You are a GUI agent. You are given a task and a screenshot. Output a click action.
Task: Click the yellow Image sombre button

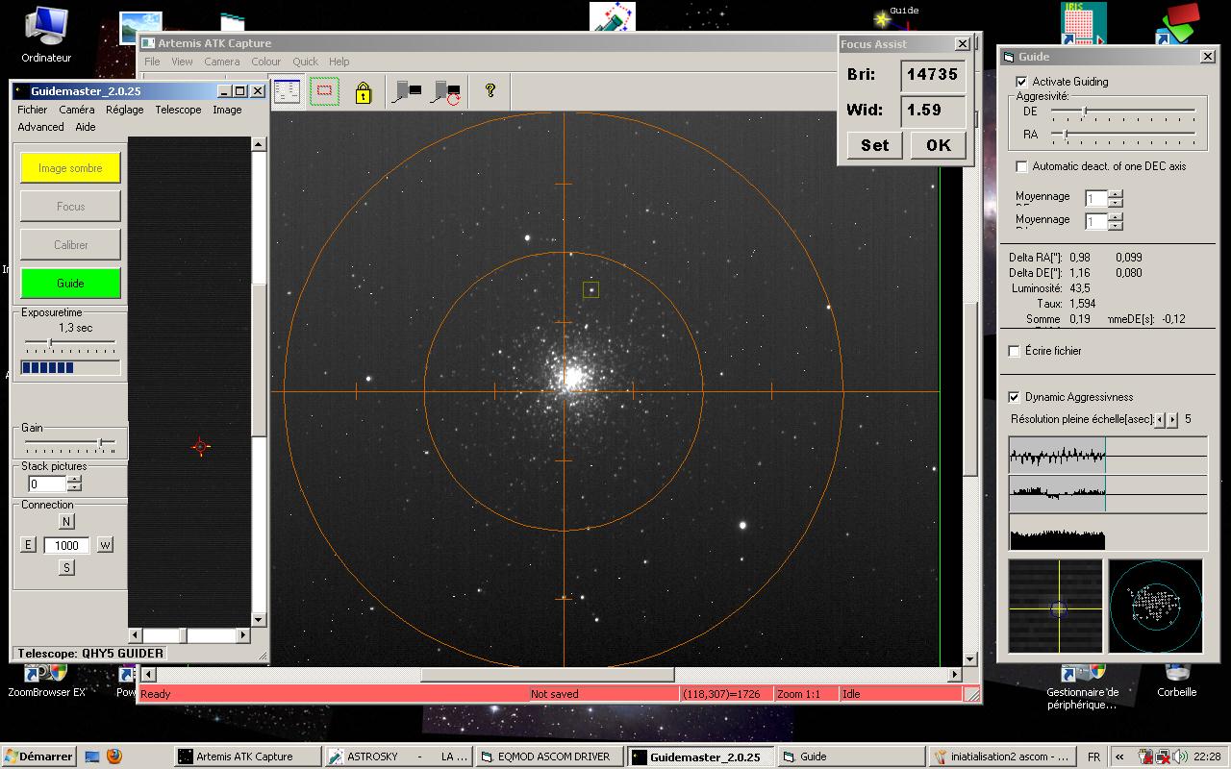pos(70,168)
